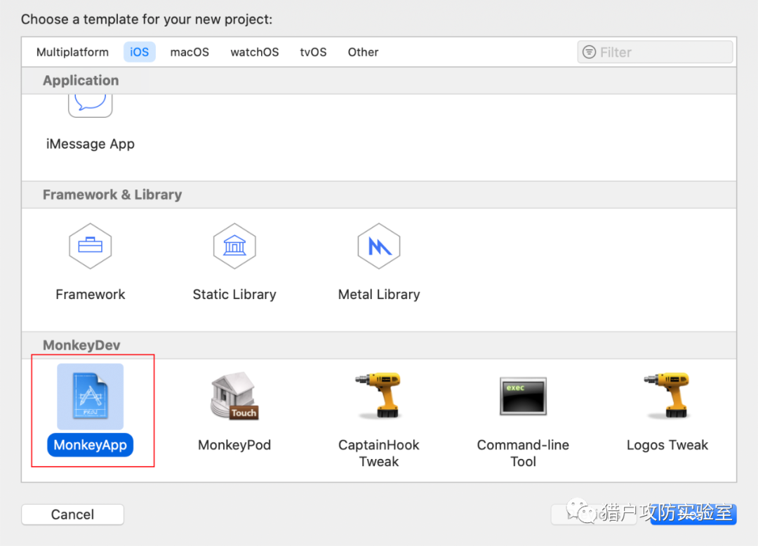The height and width of the screenshot is (546, 758).
Task: Select the iMessage App speech bubble icon
Action: click(91, 104)
